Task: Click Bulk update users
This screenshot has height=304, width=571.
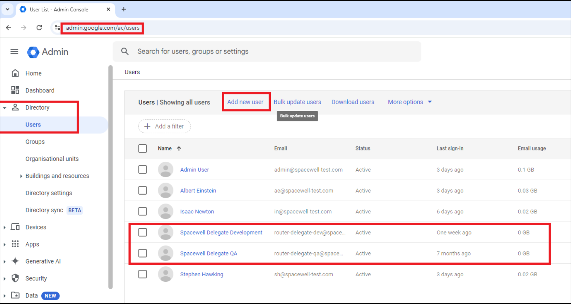Action: tap(297, 102)
